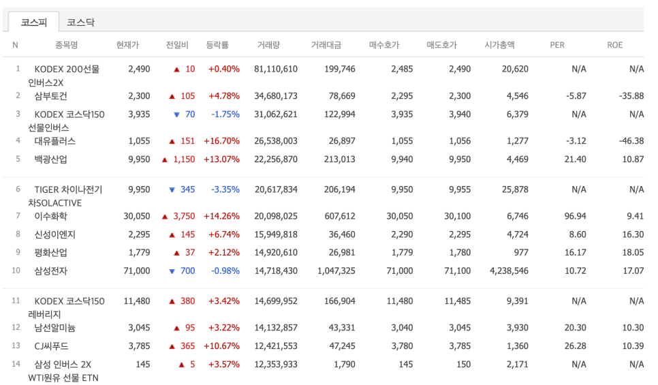Open the 평화산업 stock link

[x=51, y=252]
